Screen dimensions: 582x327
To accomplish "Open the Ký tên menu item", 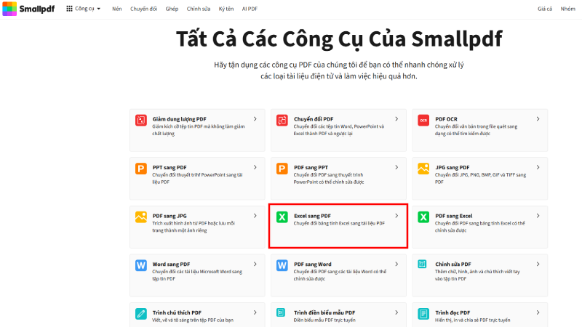I will [x=226, y=9].
